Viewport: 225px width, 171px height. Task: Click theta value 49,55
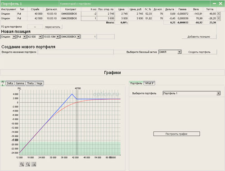click(212, 13)
